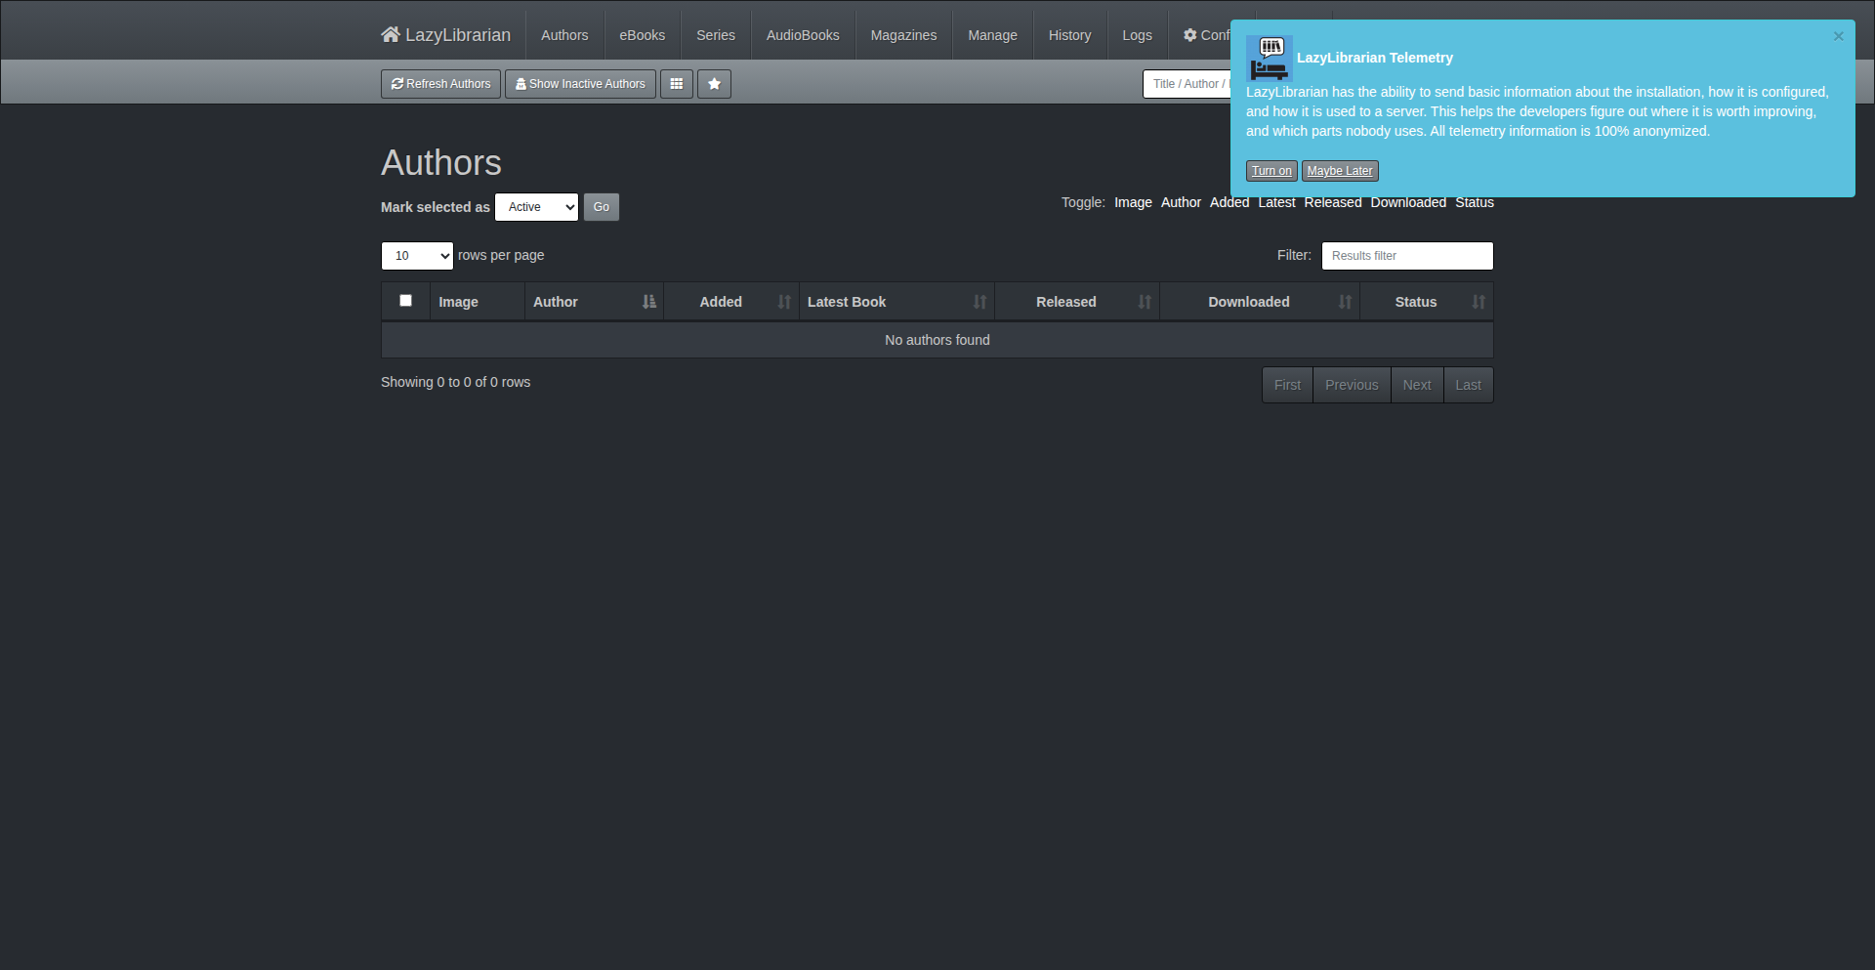This screenshot has height=970, width=1875.
Task: Click the home icon next to LazyLibrarian
Action: click(391, 34)
